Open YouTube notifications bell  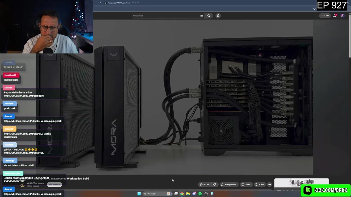coord(335,16)
